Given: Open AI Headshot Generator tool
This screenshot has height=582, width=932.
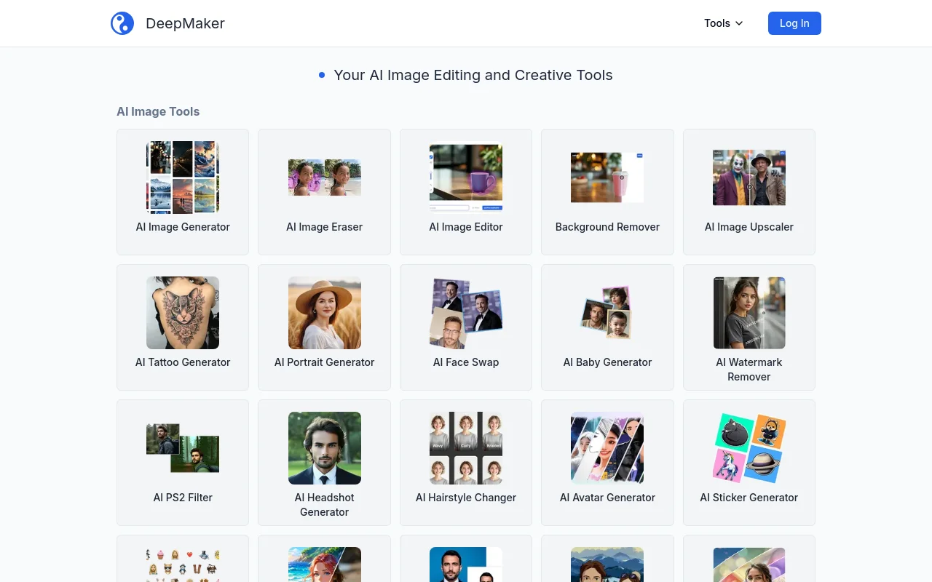Looking at the screenshot, I should 324,463.
